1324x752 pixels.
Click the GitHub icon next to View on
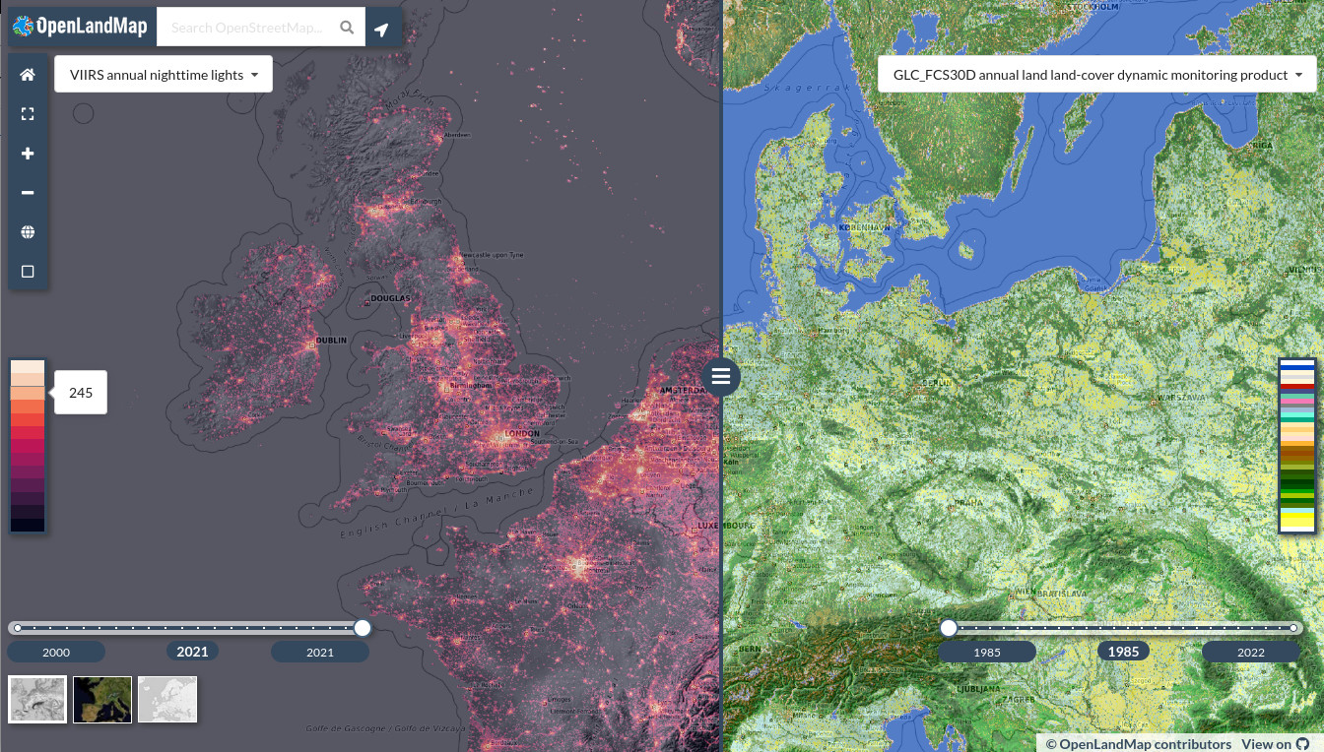[x=1302, y=743]
